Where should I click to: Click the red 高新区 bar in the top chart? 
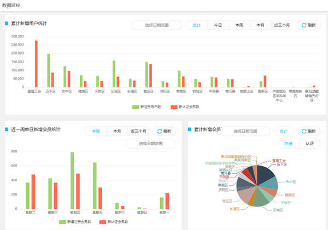(265, 81)
